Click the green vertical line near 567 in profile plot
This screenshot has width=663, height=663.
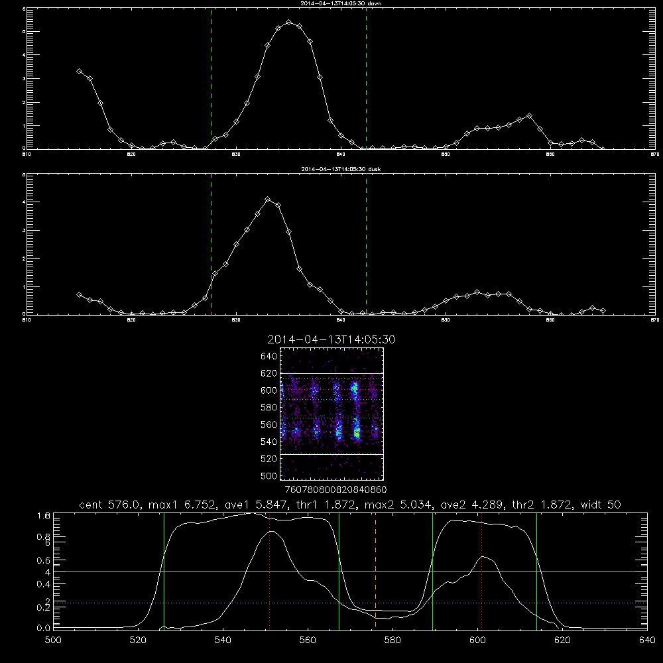click(x=339, y=571)
